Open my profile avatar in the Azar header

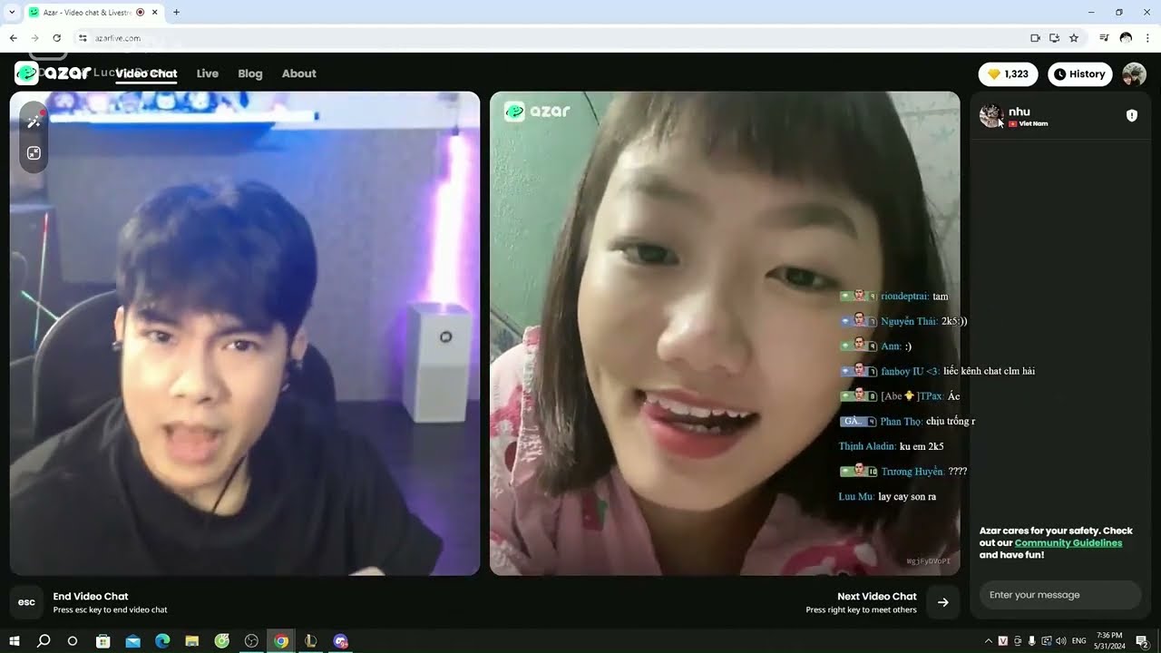coord(1134,74)
